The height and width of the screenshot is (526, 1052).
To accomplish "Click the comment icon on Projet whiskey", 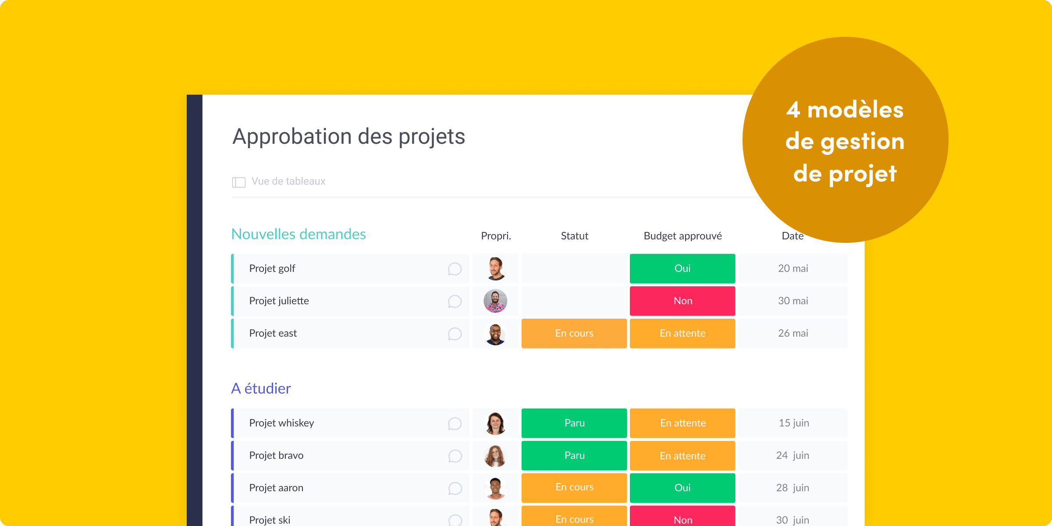I will 454,422.
